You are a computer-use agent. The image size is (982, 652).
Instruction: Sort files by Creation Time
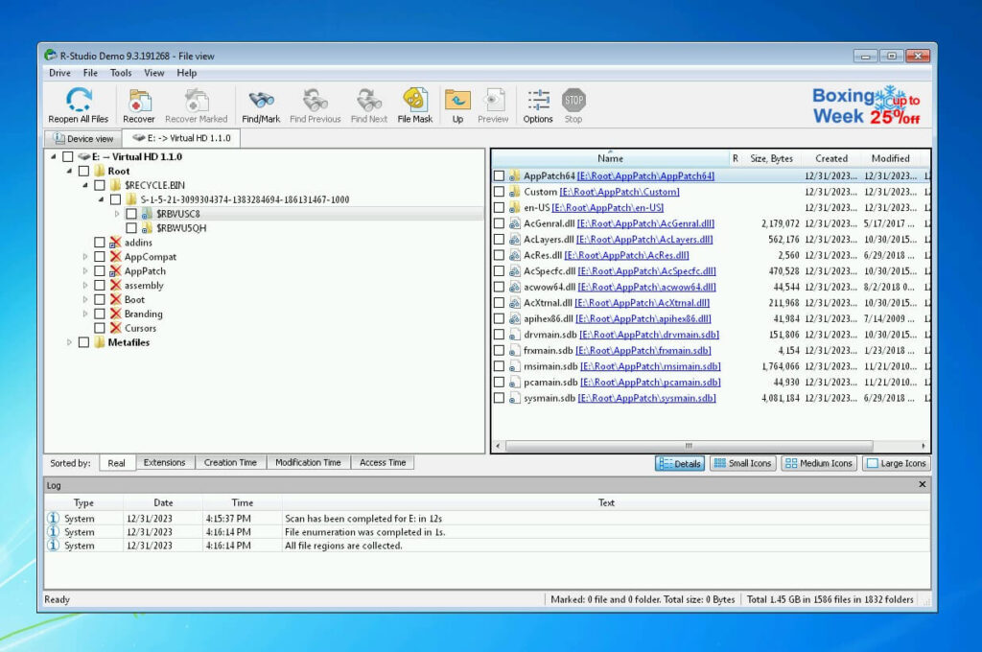[x=230, y=462]
